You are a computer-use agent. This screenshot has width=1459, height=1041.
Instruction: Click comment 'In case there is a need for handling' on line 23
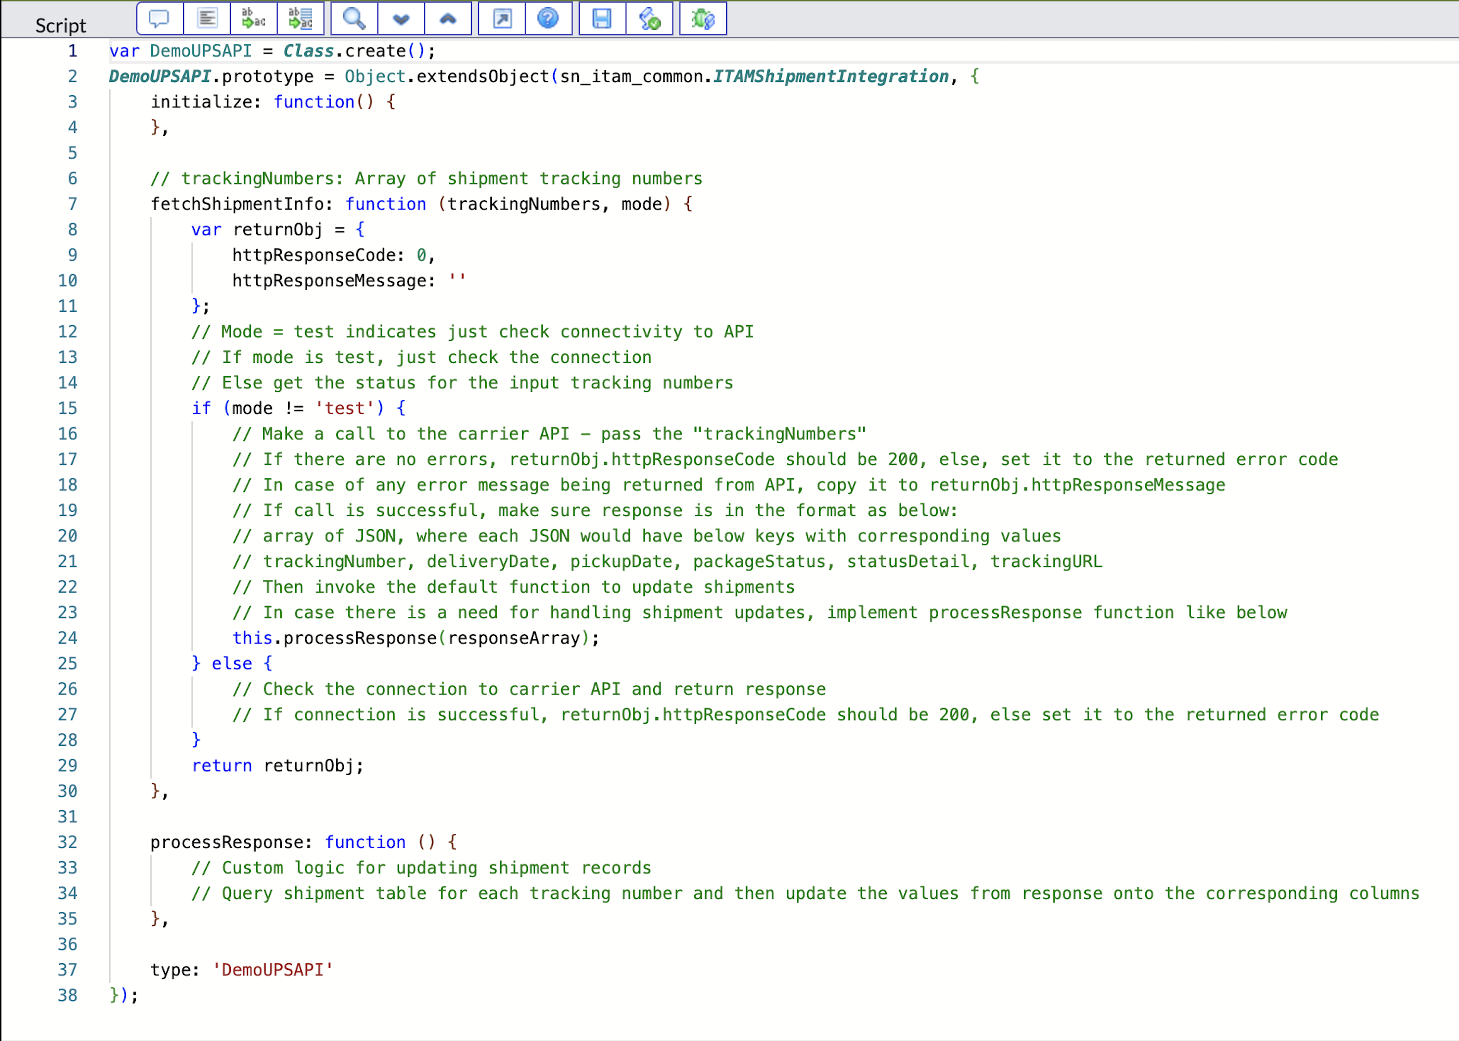(759, 613)
